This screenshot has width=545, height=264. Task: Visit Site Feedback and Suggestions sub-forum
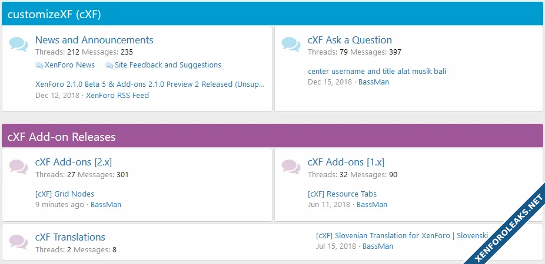[x=168, y=65]
